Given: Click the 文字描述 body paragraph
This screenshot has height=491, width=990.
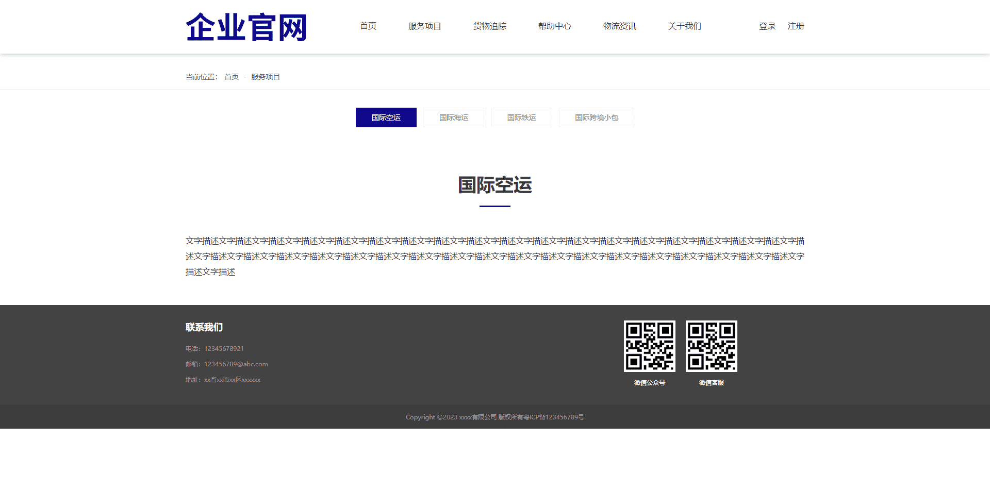Looking at the screenshot, I should click(x=495, y=256).
